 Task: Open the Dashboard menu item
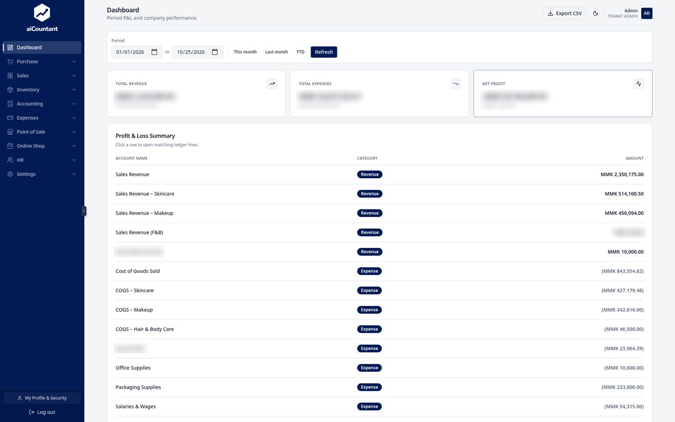[42, 47]
